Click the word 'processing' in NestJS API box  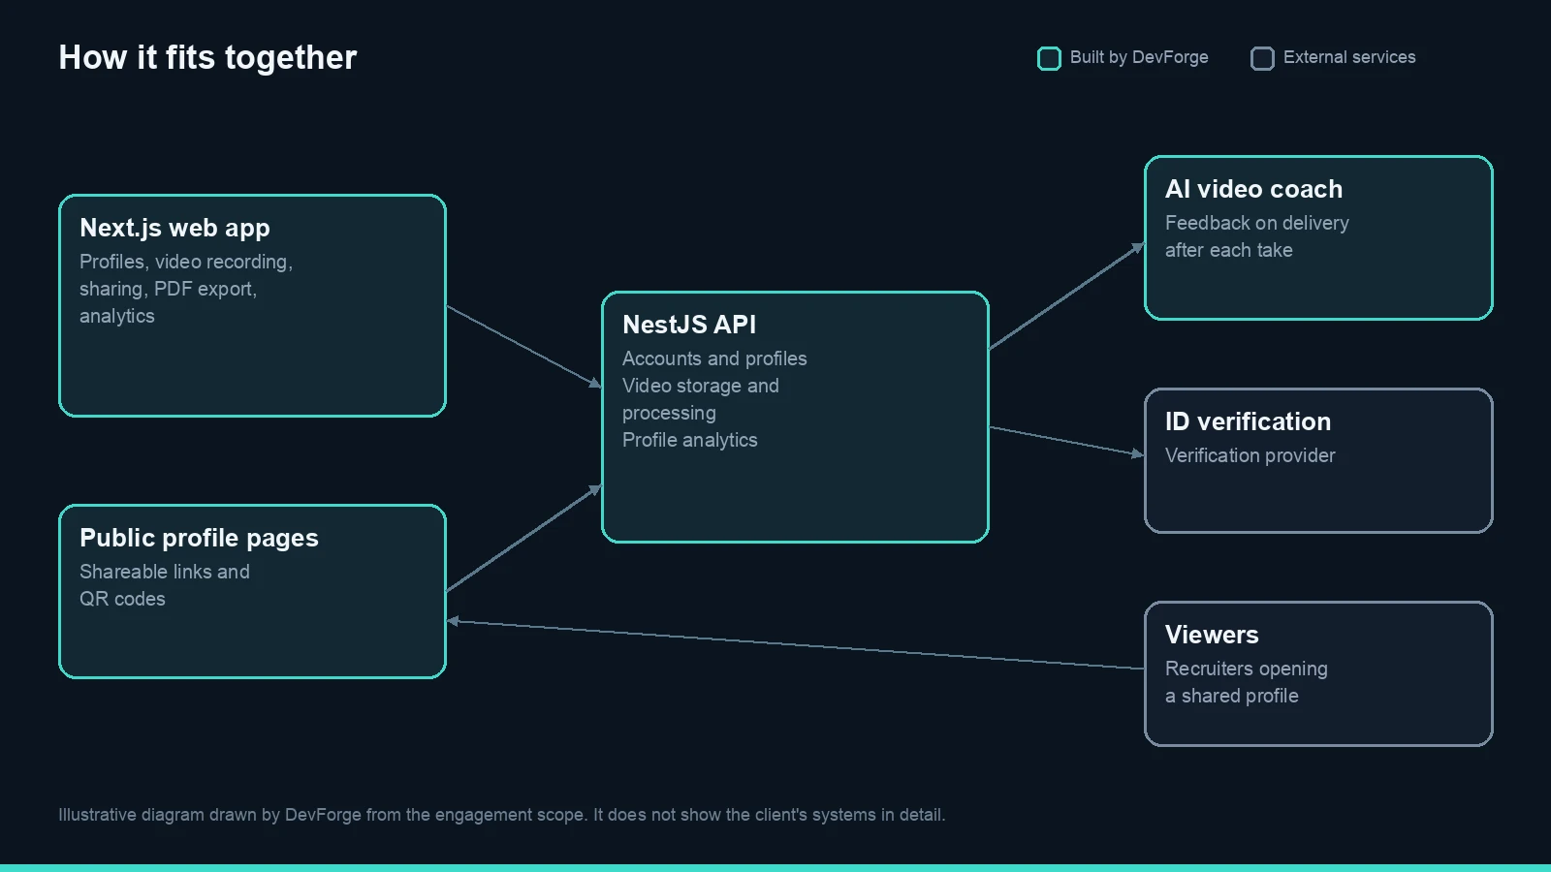[669, 413]
